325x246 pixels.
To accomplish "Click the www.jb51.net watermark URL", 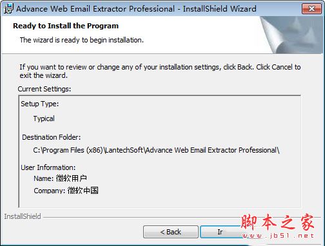I will tap(278, 236).
